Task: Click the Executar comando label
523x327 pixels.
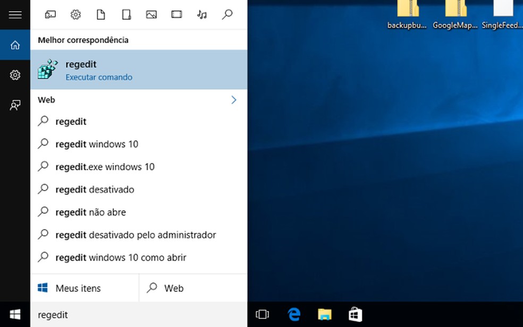Action: (99, 78)
